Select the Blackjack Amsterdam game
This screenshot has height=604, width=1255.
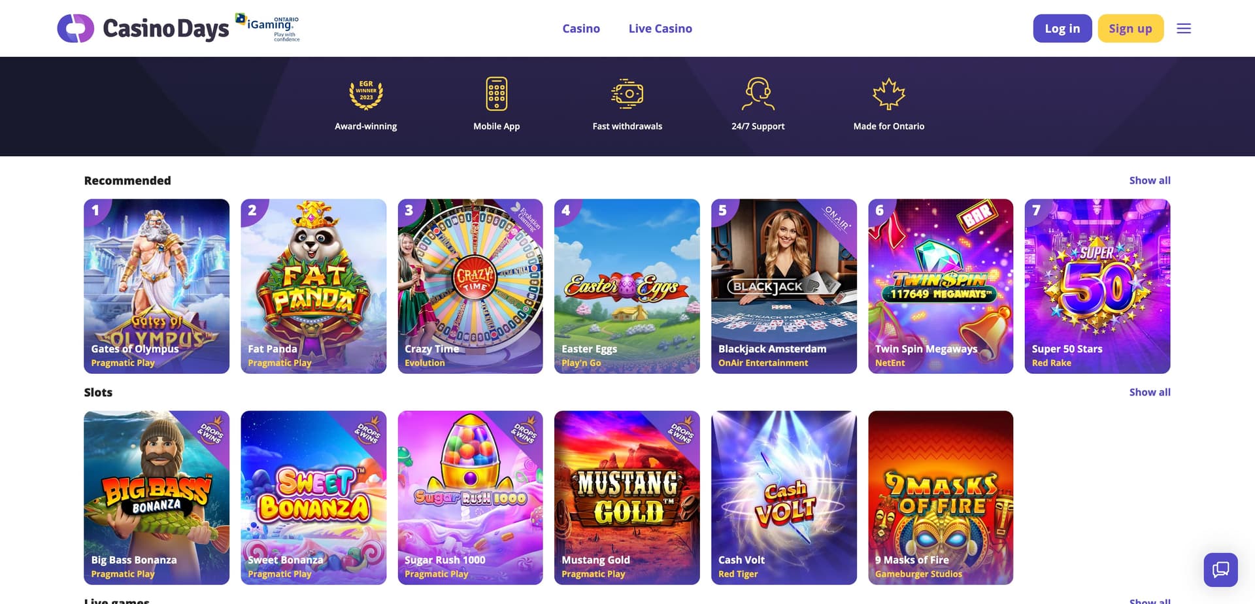(x=784, y=286)
